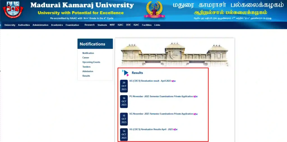The image size is (287, 142).
Task: Open UG November -2023 Private Application link
Action: [161, 114]
